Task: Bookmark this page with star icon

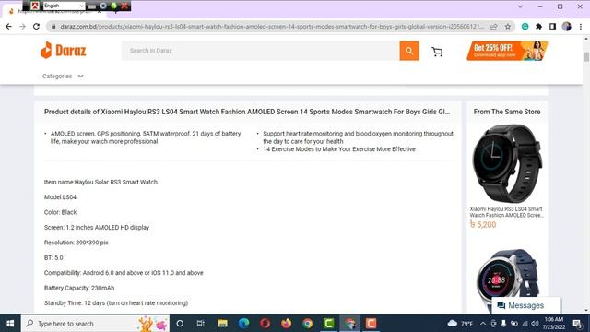Action: [x=508, y=27]
